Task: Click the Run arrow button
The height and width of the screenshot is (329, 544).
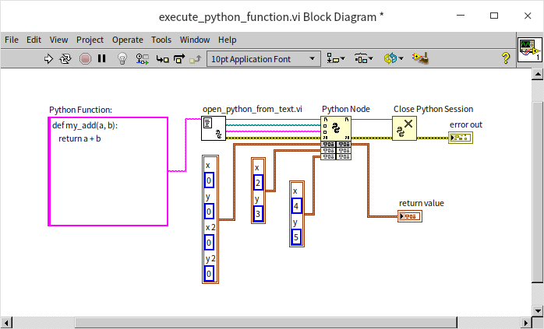Action: pyautogui.click(x=48, y=58)
